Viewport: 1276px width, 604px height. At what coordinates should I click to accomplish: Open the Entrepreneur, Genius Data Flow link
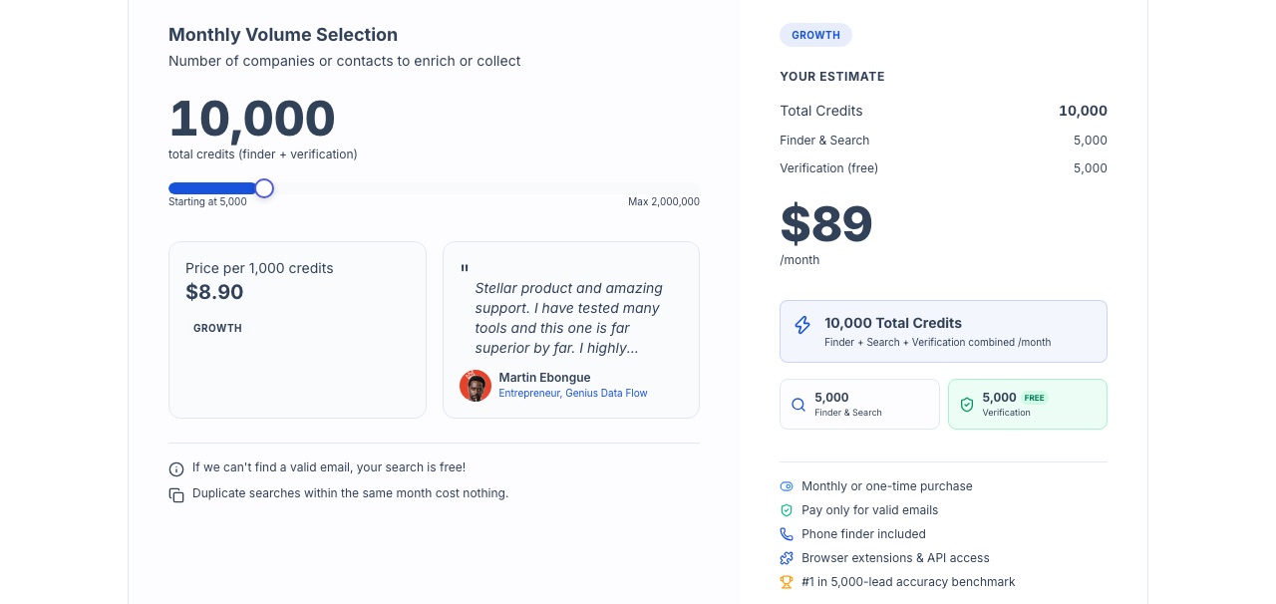[573, 394]
